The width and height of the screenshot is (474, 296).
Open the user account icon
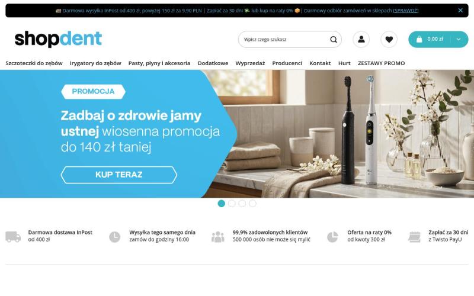pos(361,39)
